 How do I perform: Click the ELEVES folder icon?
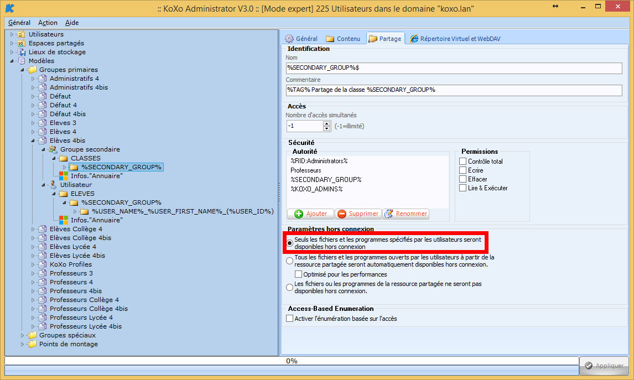coord(64,194)
